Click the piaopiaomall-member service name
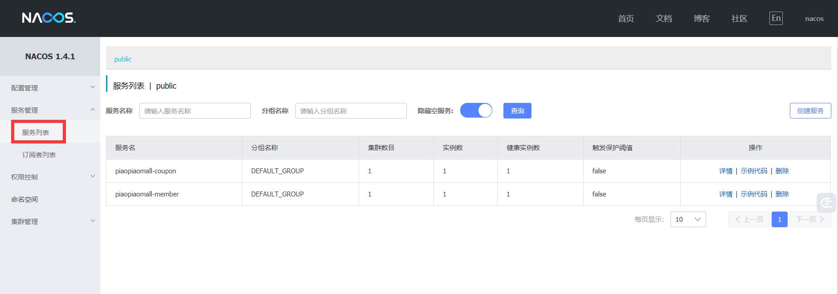Viewport: 838px width, 294px height. point(147,194)
